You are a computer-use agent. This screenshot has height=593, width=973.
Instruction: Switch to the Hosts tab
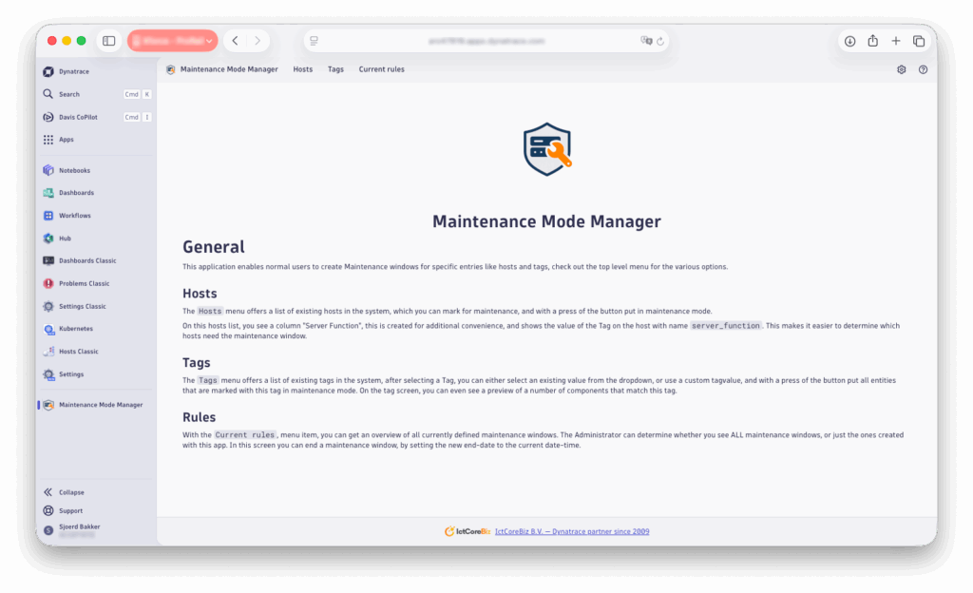[x=302, y=69]
